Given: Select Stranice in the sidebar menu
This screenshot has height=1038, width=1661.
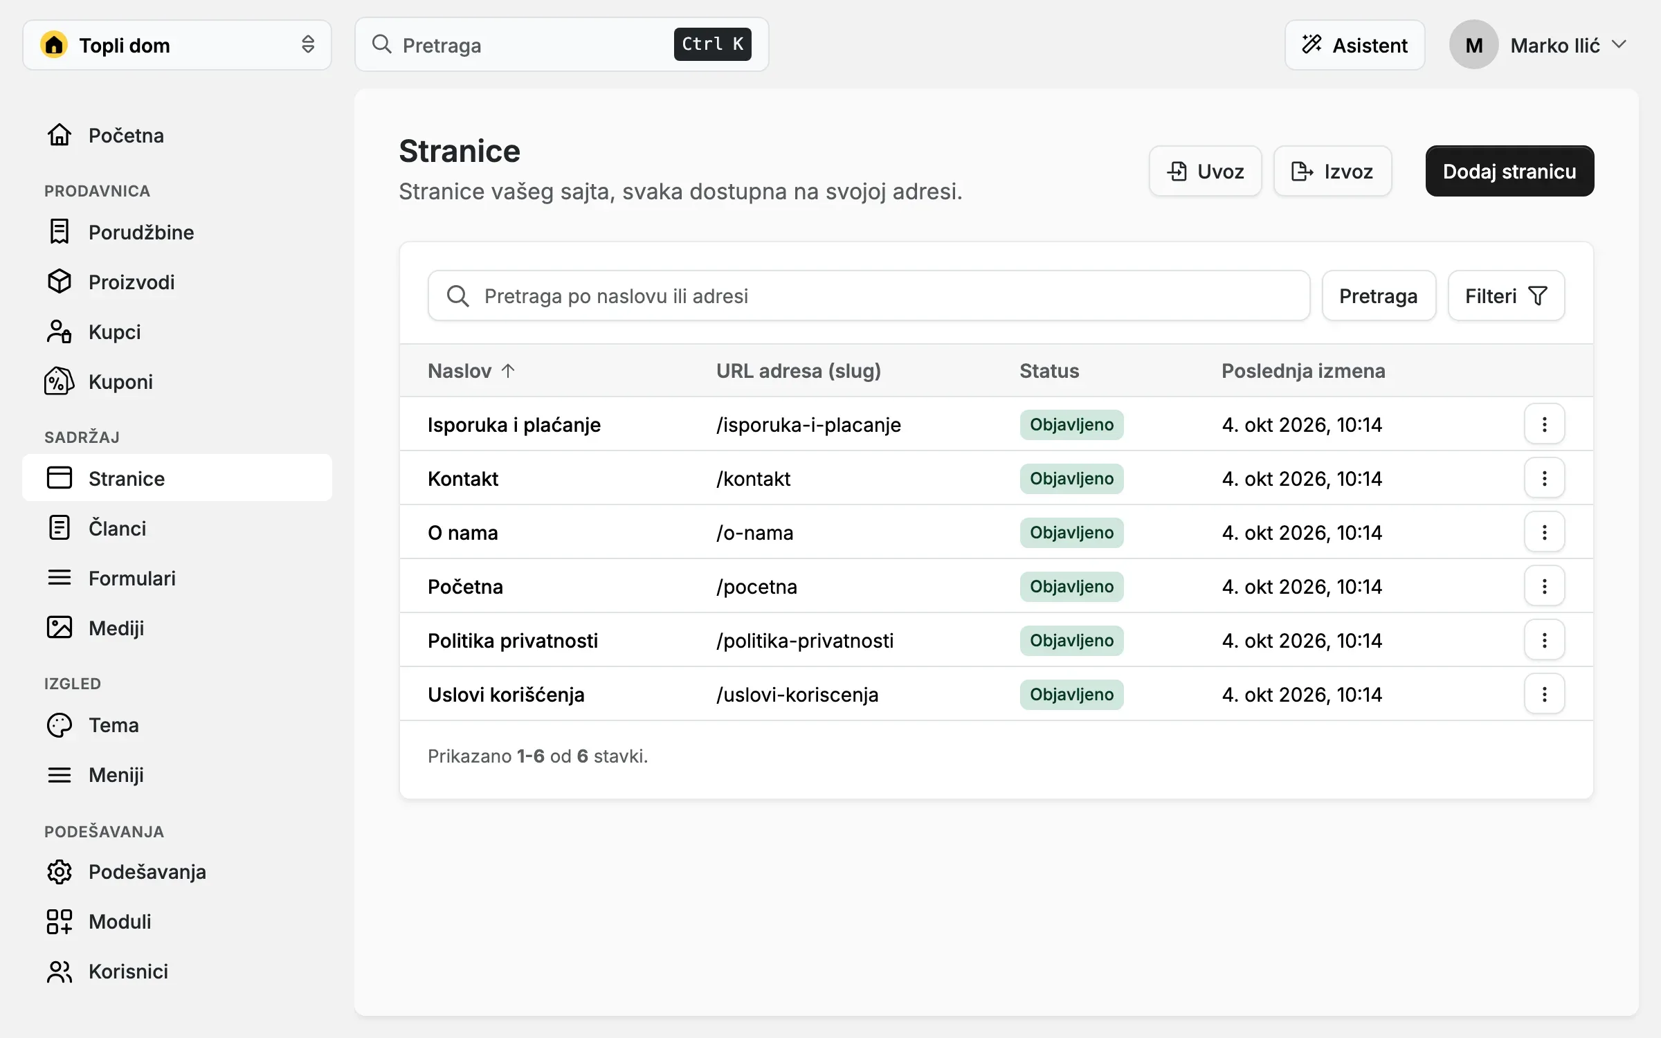Looking at the screenshot, I should [x=177, y=477].
